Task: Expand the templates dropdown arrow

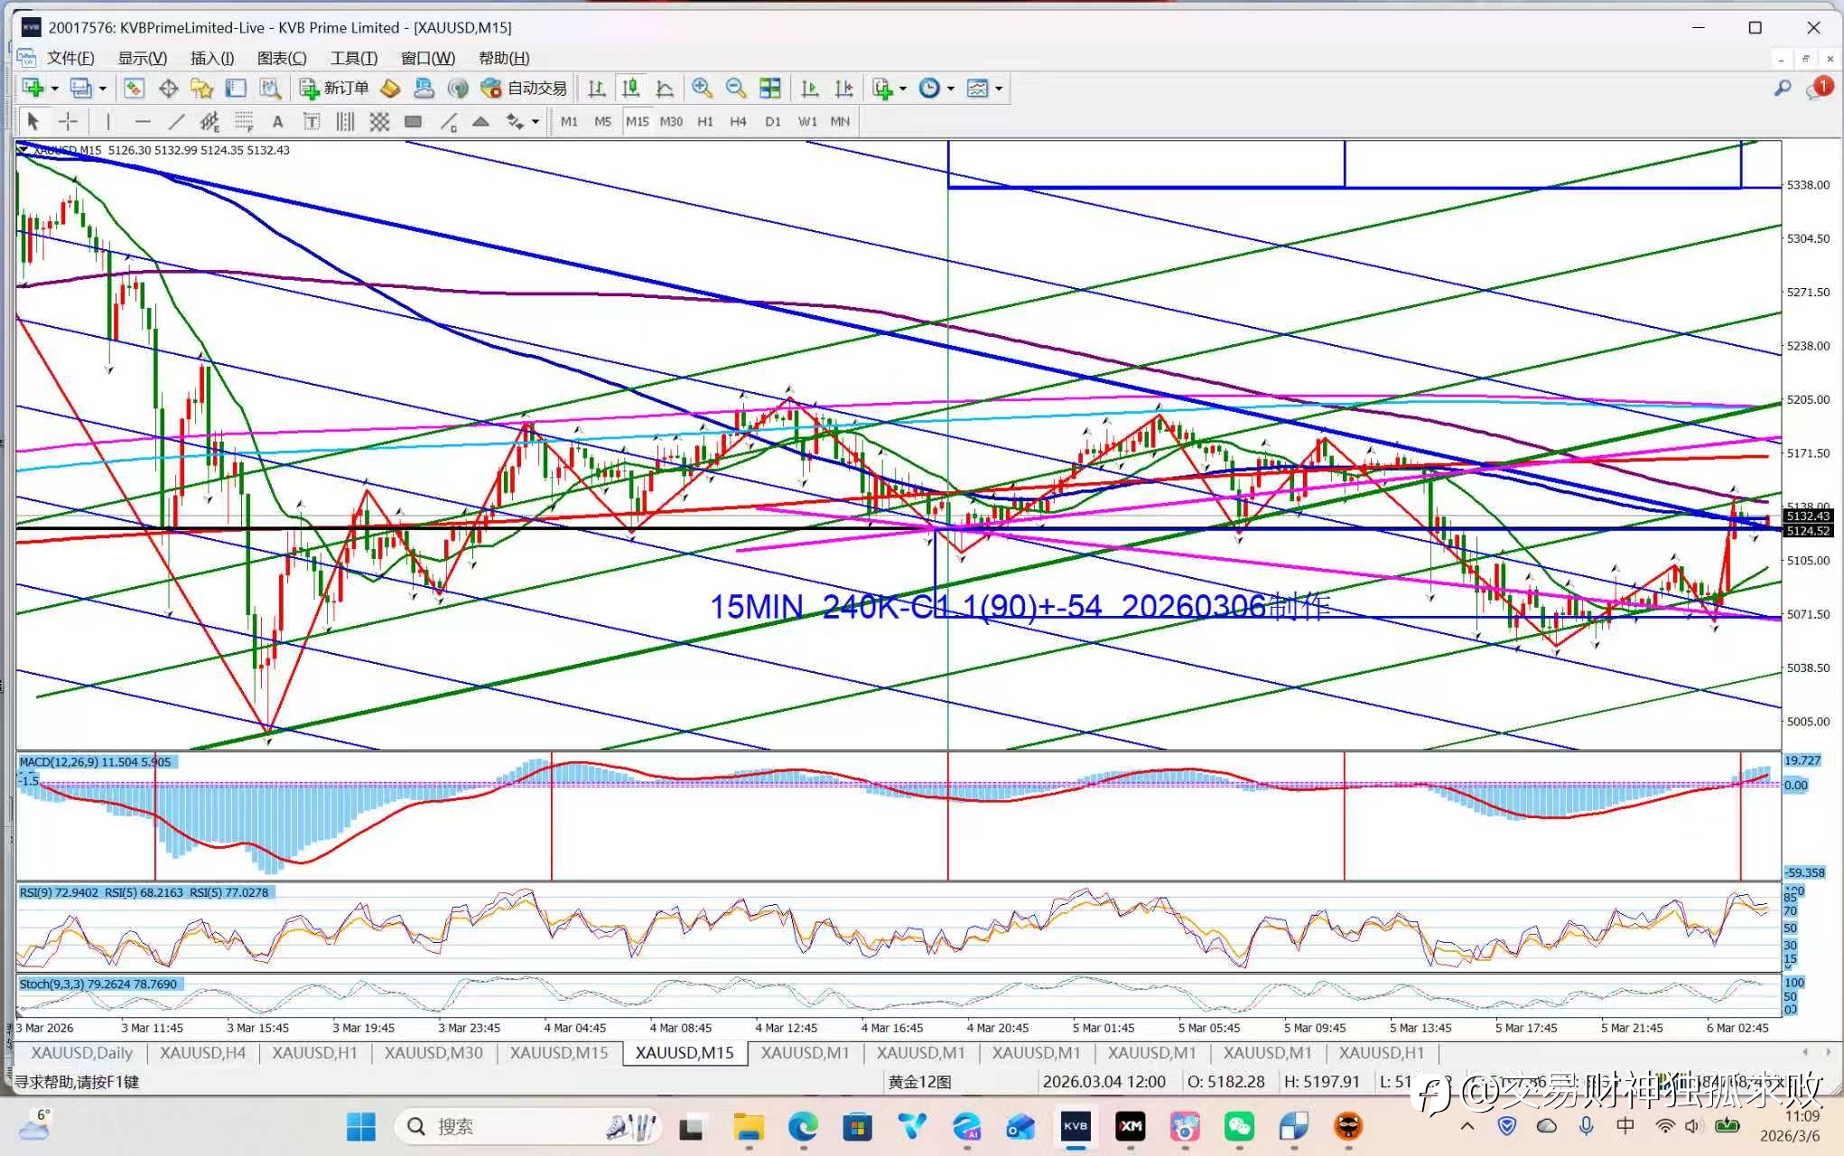Action: (x=999, y=89)
